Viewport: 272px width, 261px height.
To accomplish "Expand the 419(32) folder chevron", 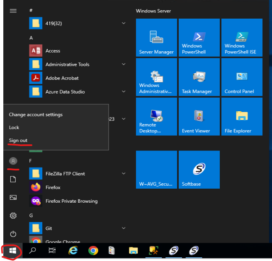I will click(x=124, y=23).
